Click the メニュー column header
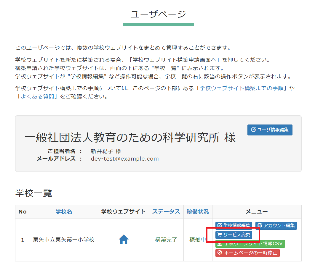This screenshot has height=270, width=315. pos(257,212)
